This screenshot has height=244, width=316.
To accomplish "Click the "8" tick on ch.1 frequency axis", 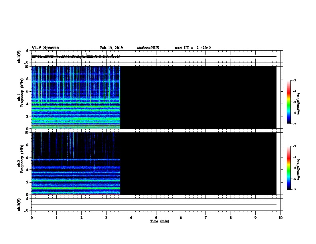I will [x=28, y=79].
